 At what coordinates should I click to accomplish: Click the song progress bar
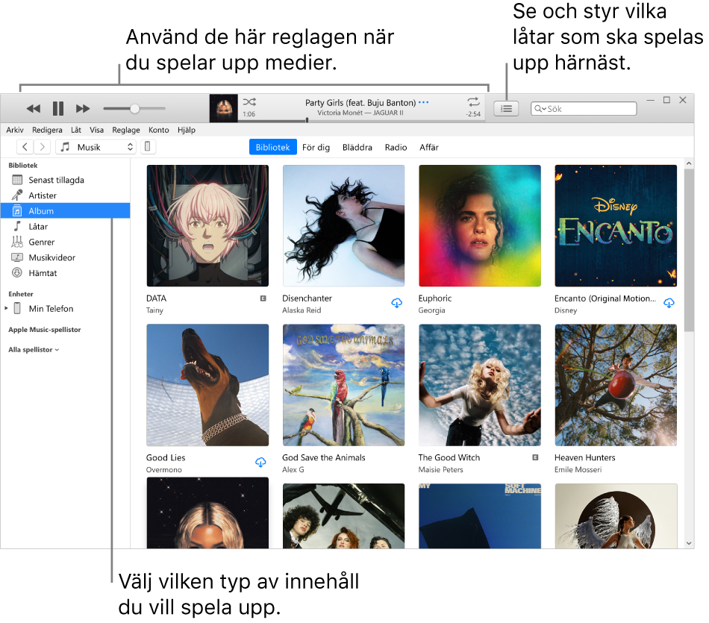pos(362,121)
